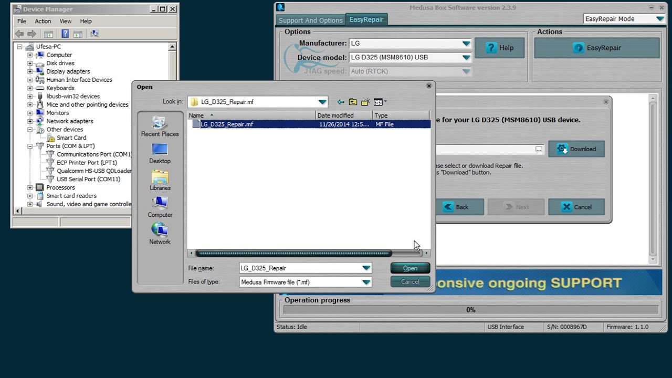Image resolution: width=672 pixels, height=378 pixels.
Task: Click the Download button
Action: pyautogui.click(x=576, y=149)
